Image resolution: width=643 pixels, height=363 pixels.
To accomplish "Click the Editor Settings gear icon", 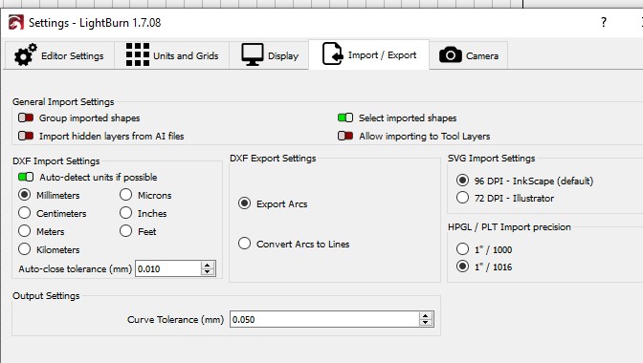I will (26, 54).
